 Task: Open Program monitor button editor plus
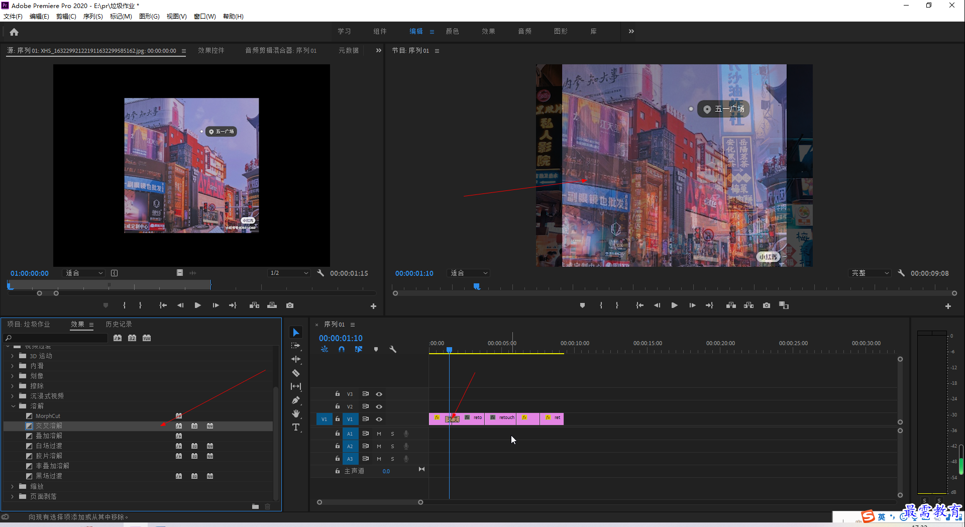[948, 306]
